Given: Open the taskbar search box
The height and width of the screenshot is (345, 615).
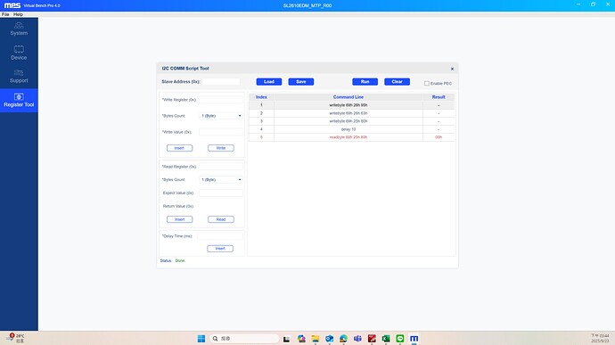Looking at the screenshot, I should (x=244, y=339).
